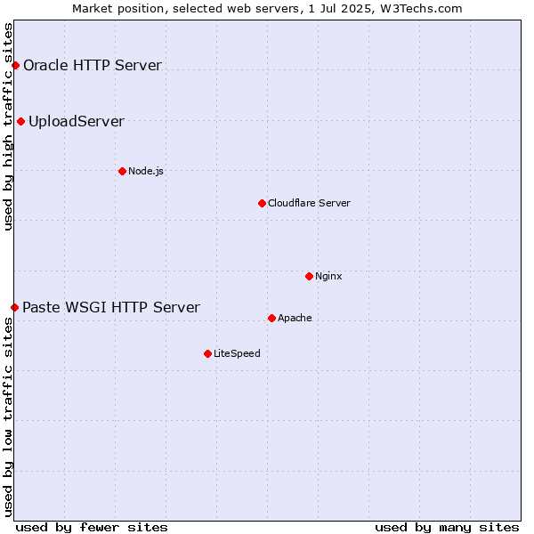Click the chart title mentioning W3Techs.com
The width and height of the screenshot is (534, 534).
(267, 9)
